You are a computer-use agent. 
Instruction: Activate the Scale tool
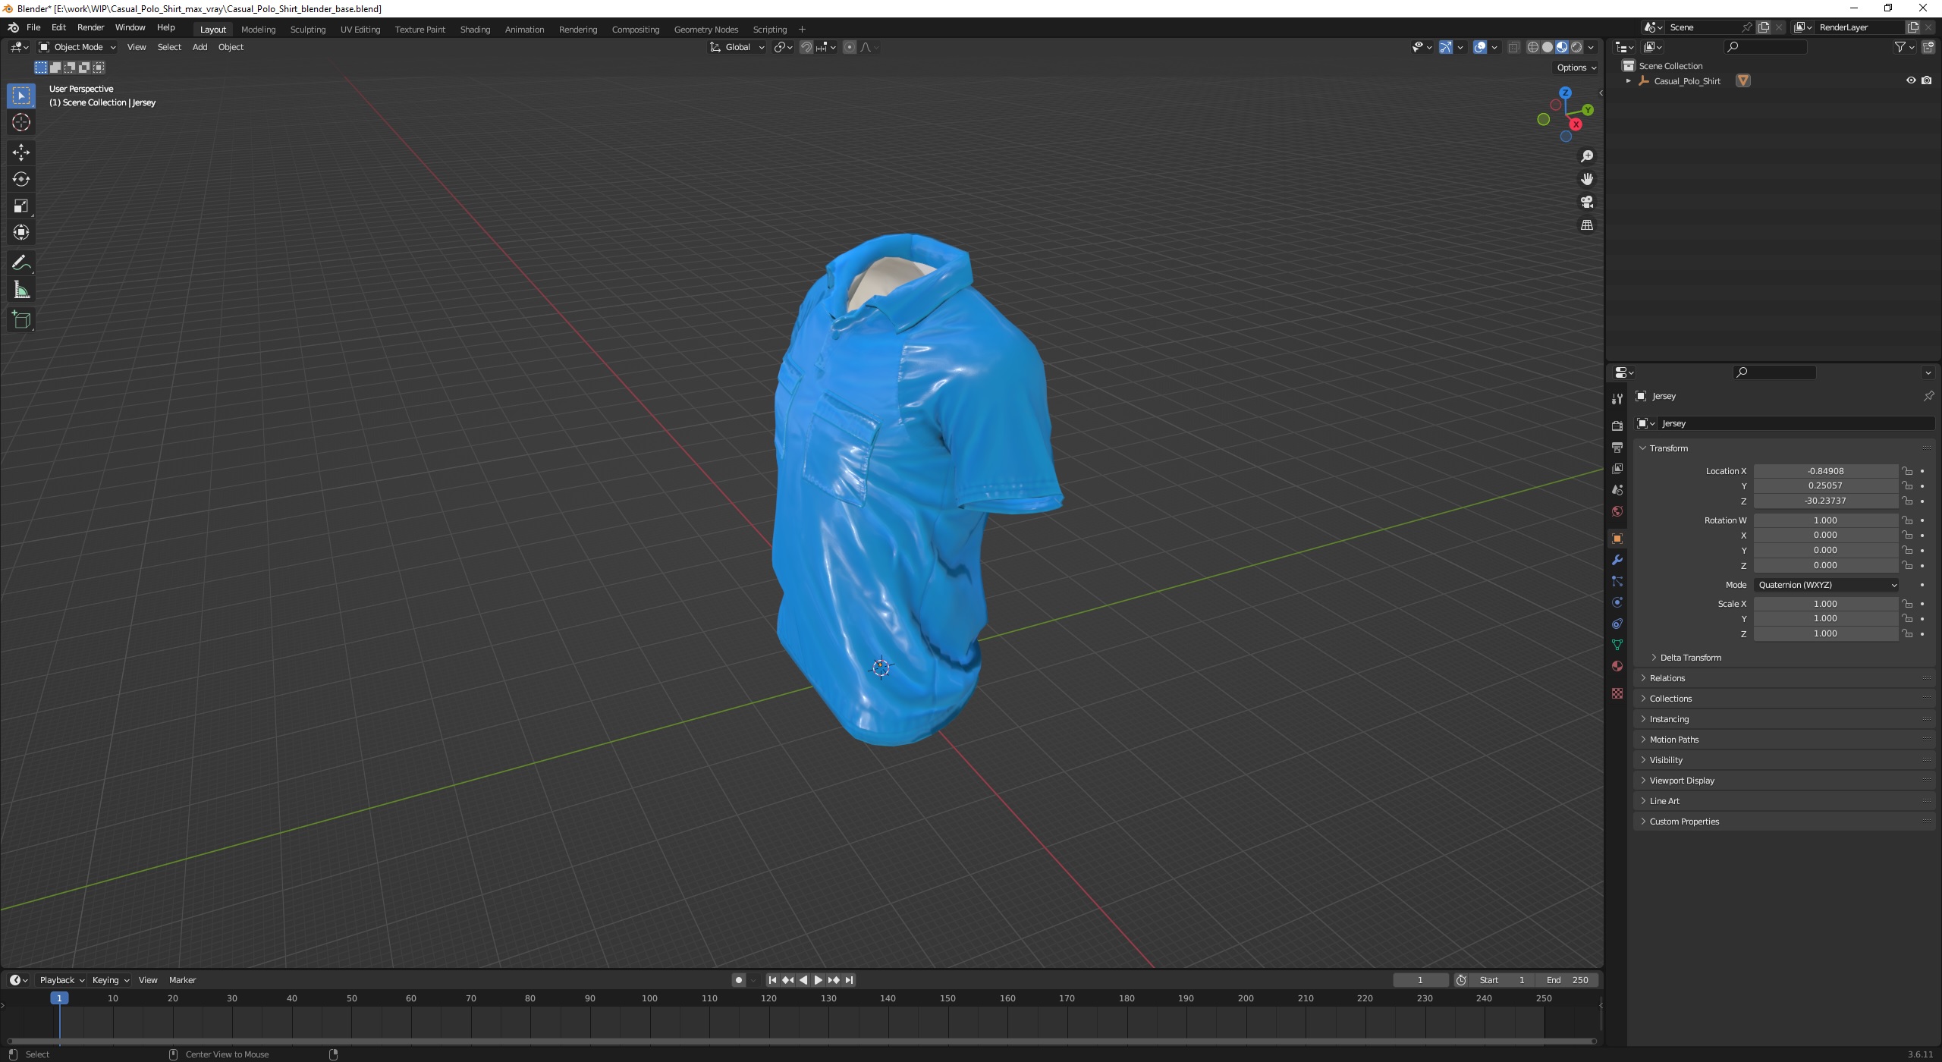(21, 206)
